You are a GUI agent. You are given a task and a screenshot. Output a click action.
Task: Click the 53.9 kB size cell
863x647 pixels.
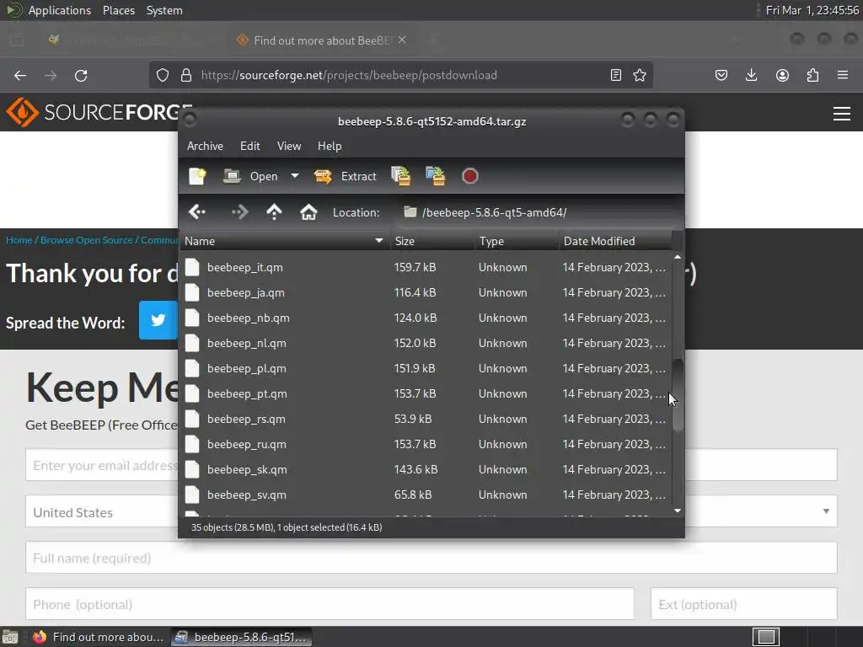pyautogui.click(x=413, y=420)
